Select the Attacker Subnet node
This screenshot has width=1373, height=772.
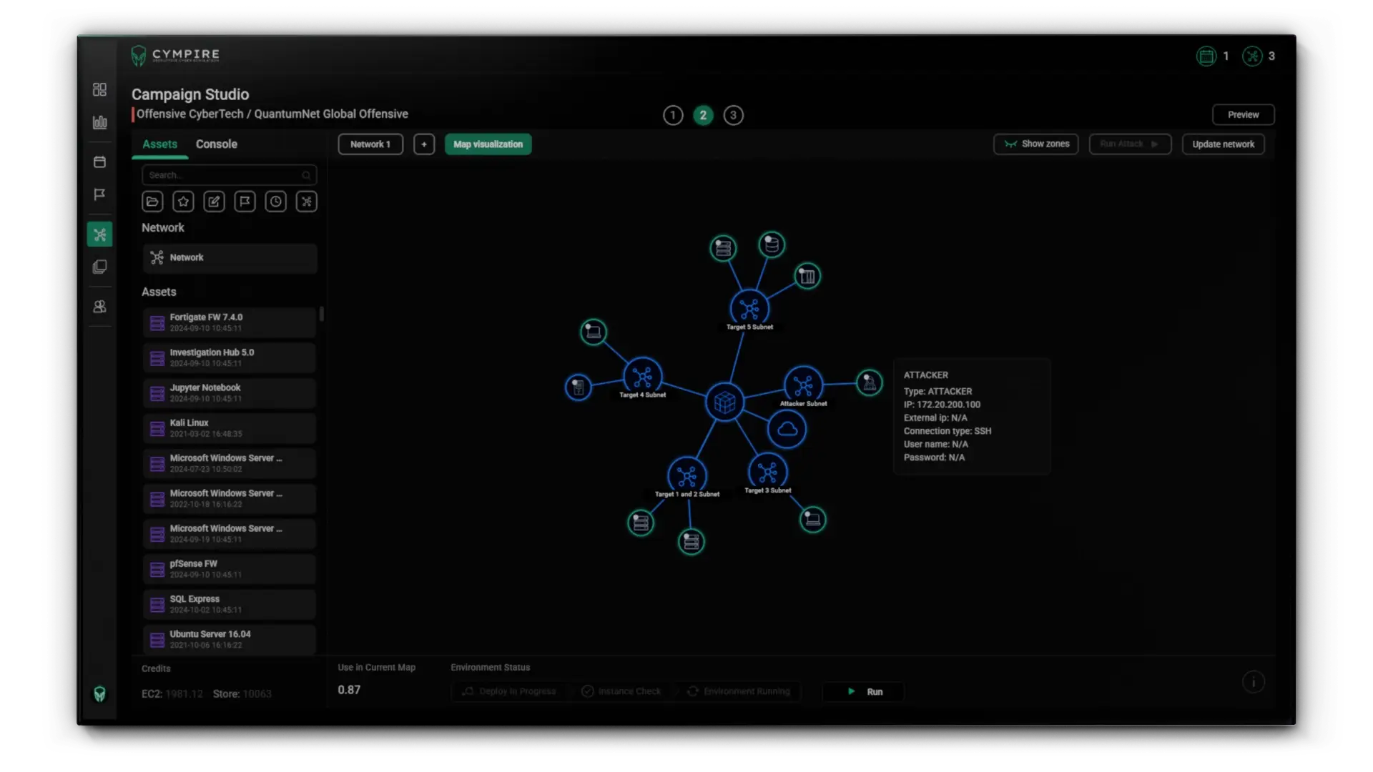pyautogui.click(x=803, y=386)
